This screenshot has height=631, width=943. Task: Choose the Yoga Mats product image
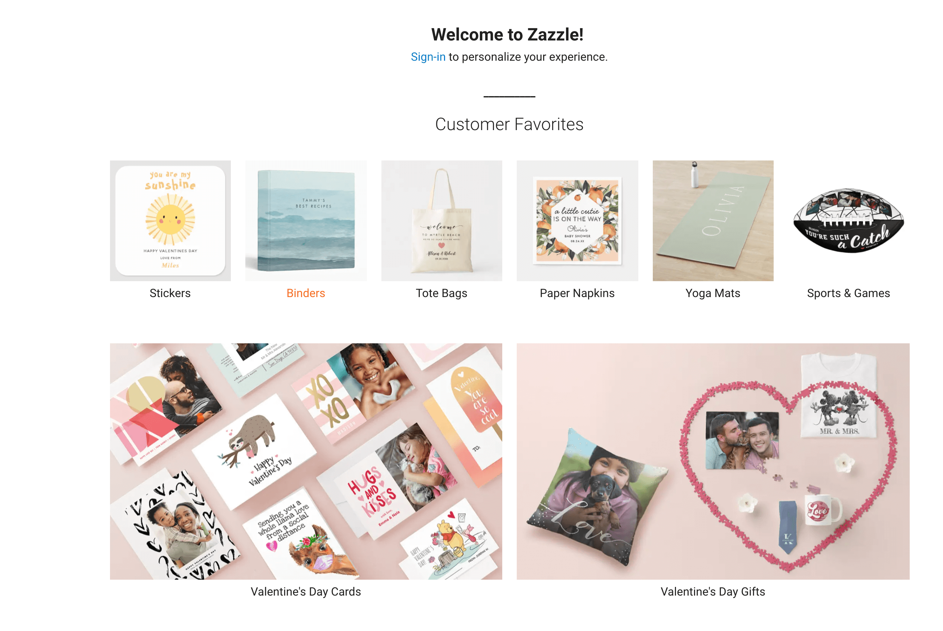click(713, 220)
